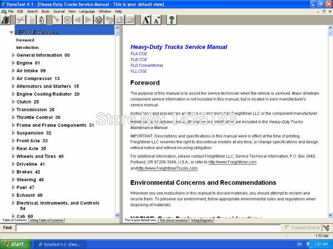The height and width of the screenshot is (249, 333).
Task: Click the down arrow of the contents scrollbar
Action: tap(117, 215)
